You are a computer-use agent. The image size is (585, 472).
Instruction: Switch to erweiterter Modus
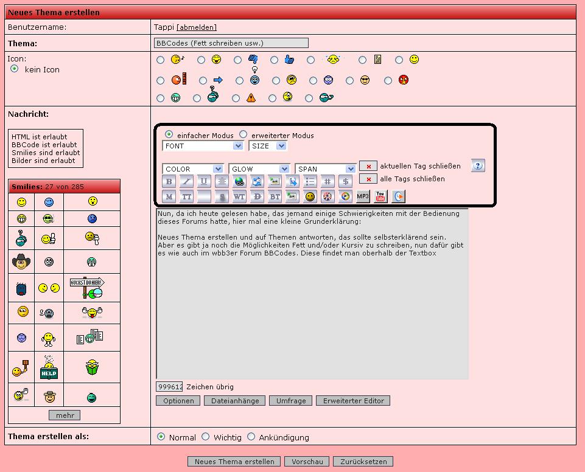coord(243,134)
